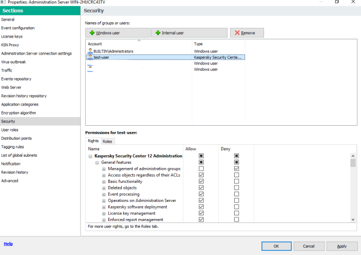Allow Management of administration groups
Screen dimensions: 361x255
[x=201, y=168]
